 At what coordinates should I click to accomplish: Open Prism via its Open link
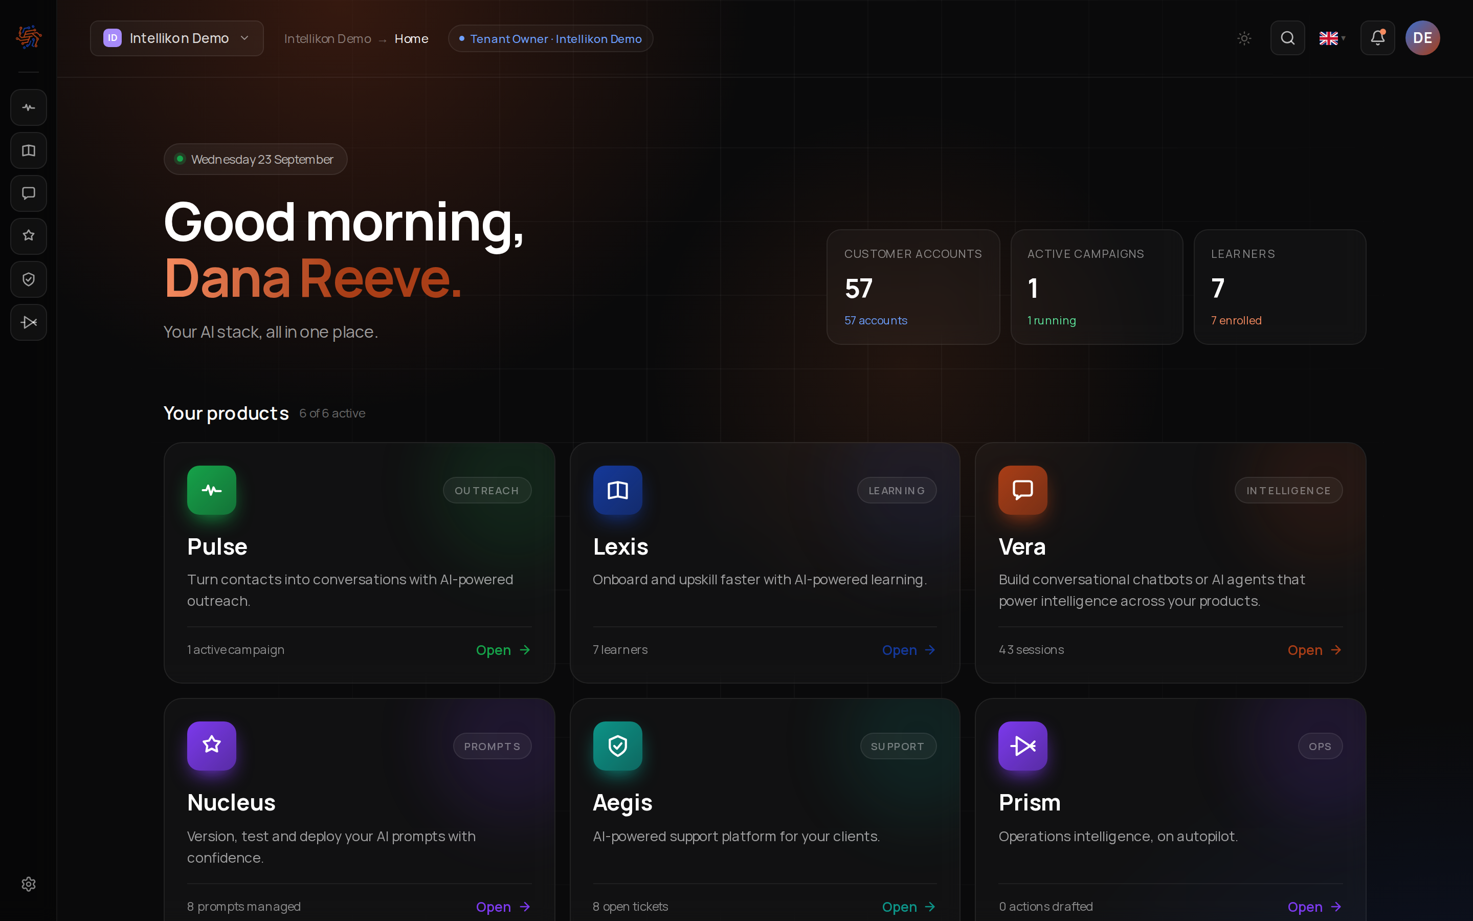1315,907
